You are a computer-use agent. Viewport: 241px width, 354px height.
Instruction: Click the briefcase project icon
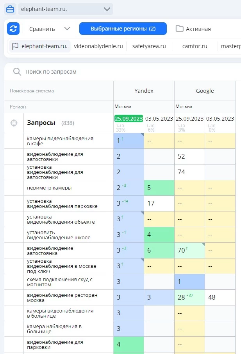click(10, 9)
